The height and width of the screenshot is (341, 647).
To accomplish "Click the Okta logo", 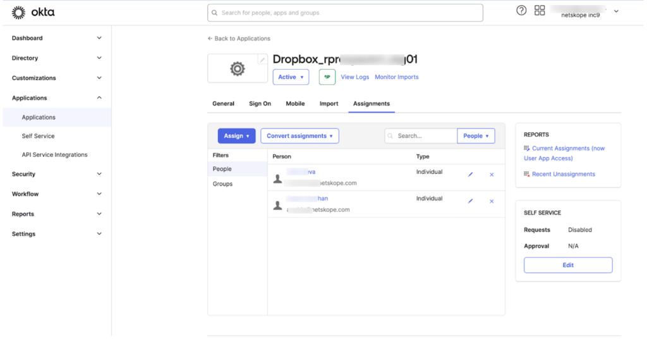I will pyautogui.click(x=33, y=13).
